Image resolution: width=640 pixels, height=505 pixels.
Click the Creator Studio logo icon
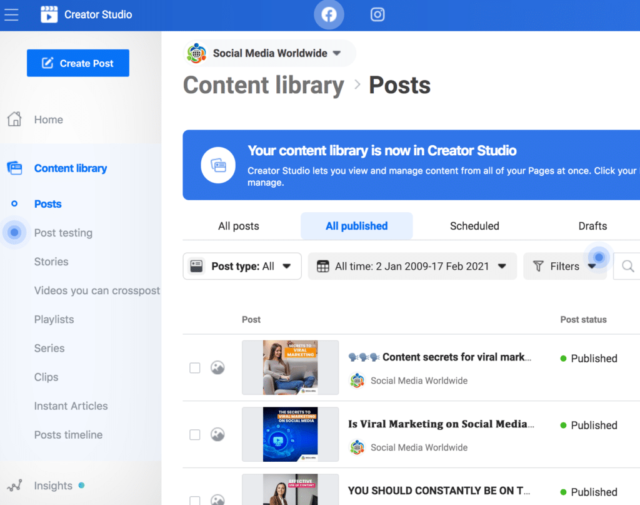point(49,14)
